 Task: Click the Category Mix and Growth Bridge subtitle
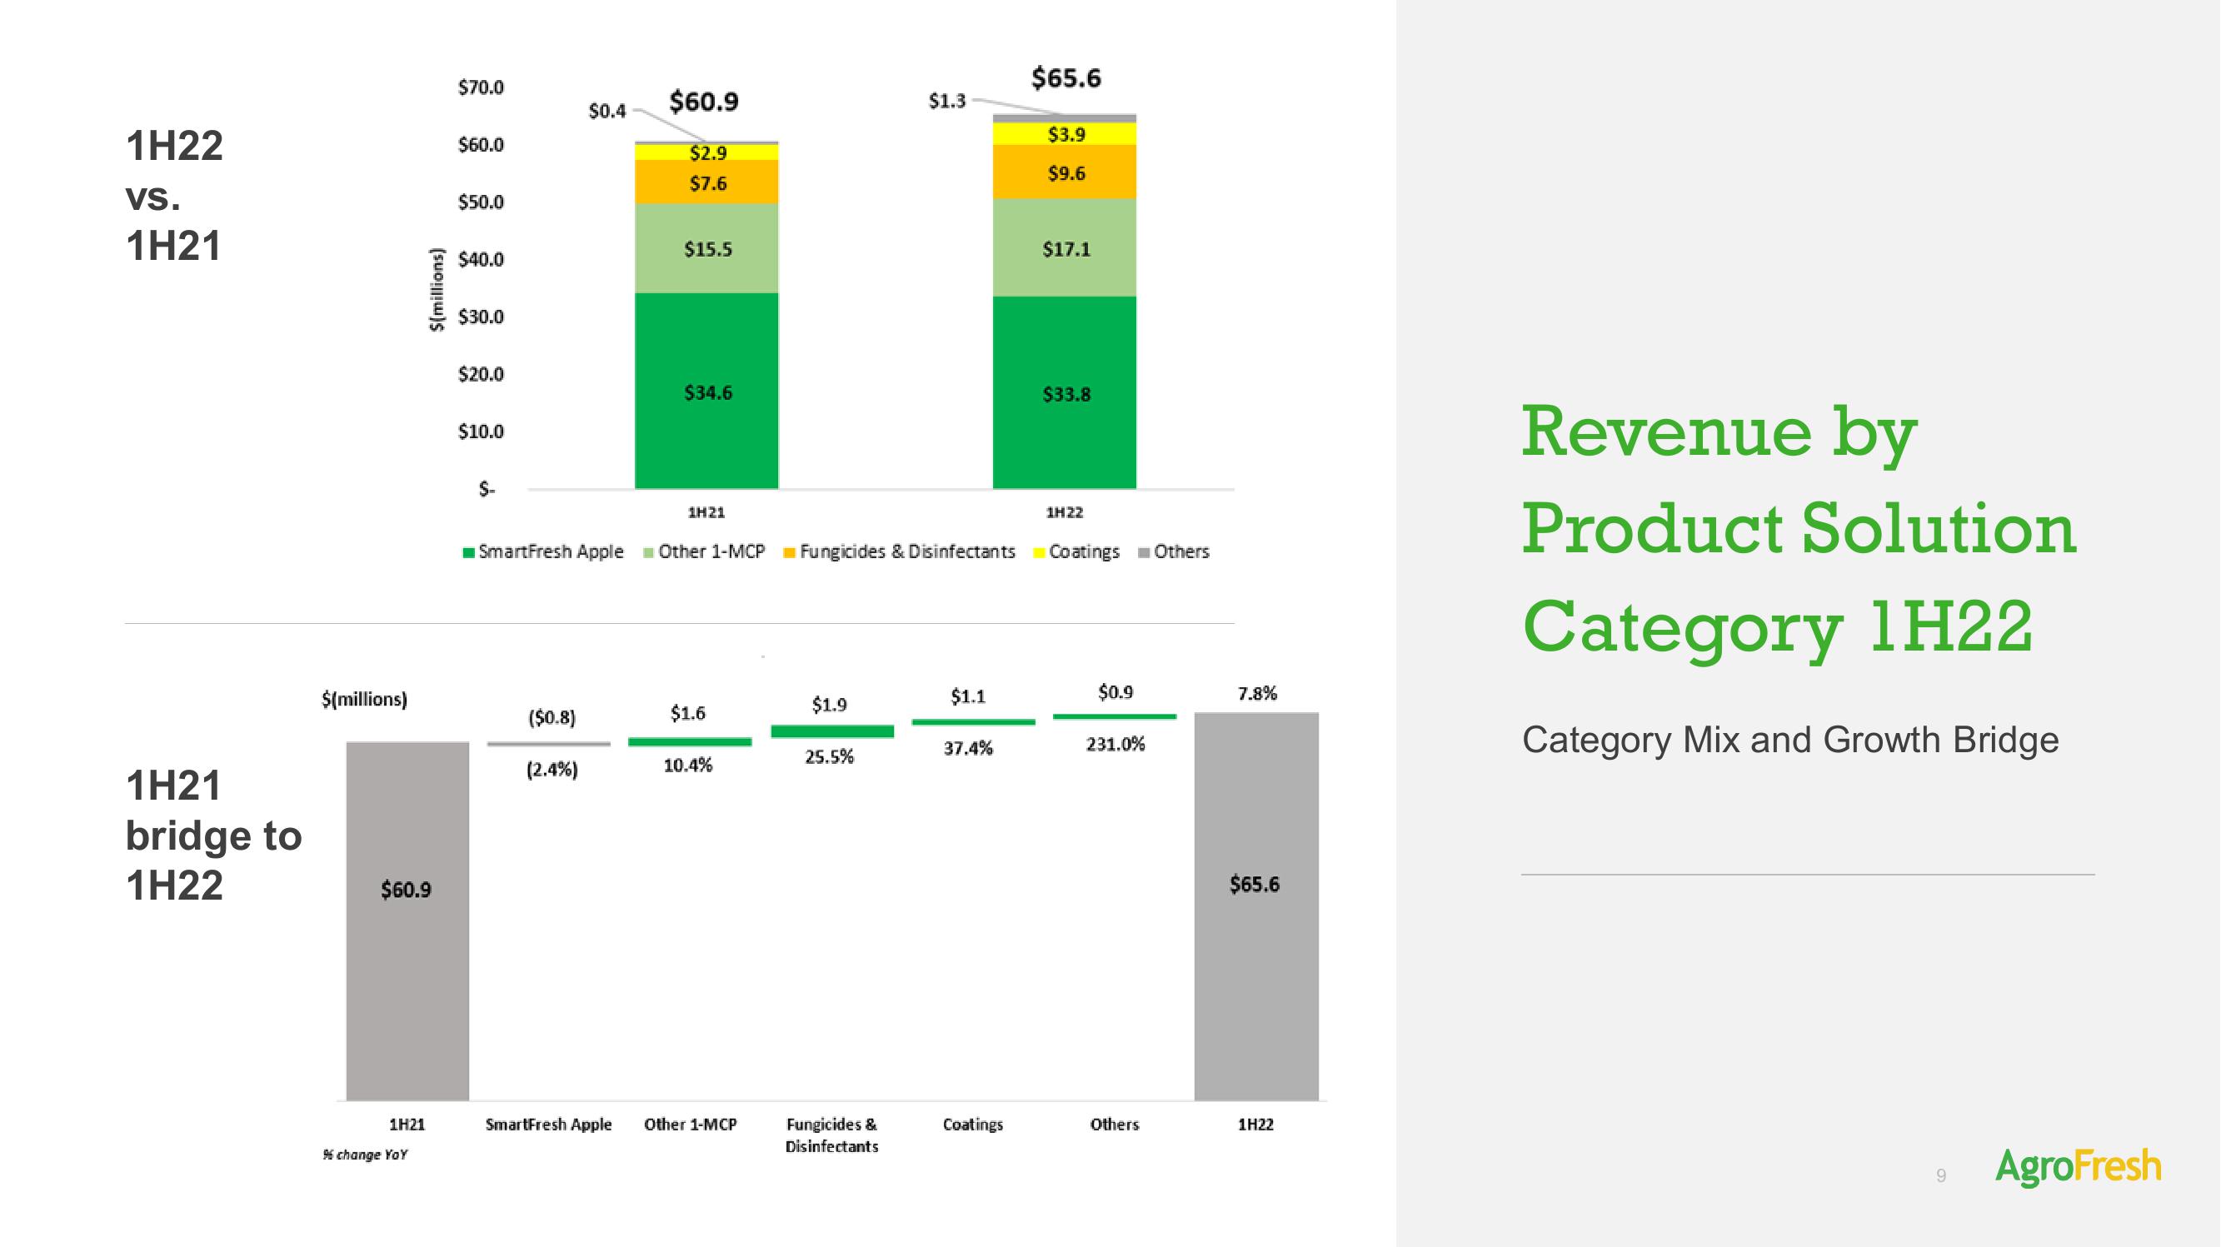1791,740
